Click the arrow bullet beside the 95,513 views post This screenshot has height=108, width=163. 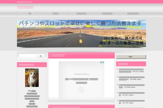[118, 69]
